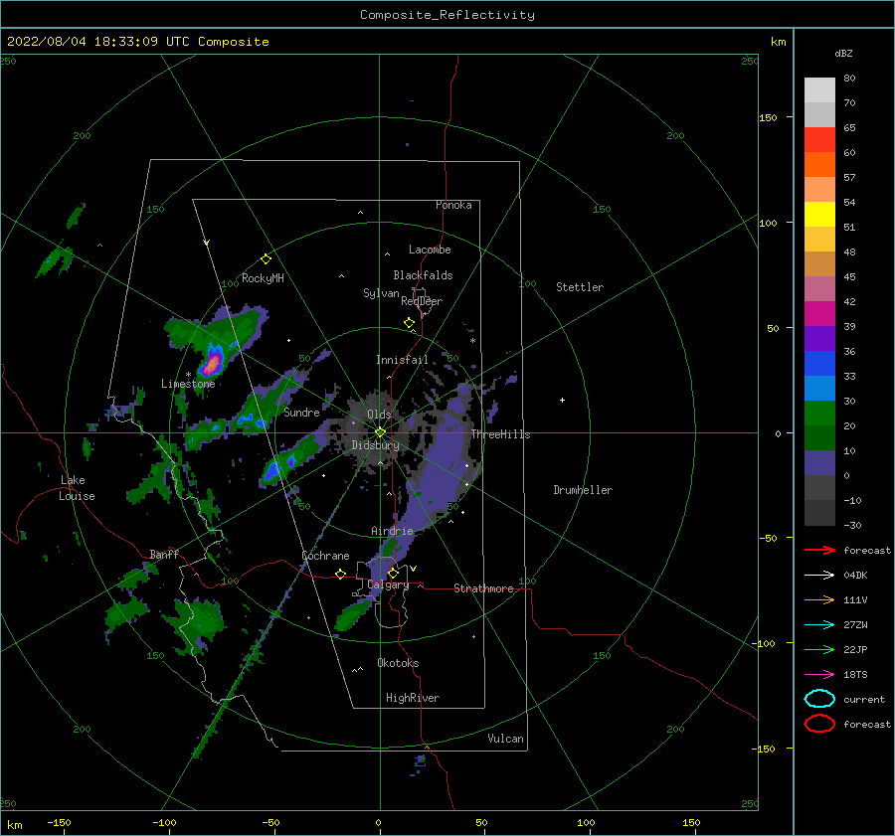Select the RedDeer city label
Image resolution: width=895 pixels, height=836 pixels.
tap(422, 301)
